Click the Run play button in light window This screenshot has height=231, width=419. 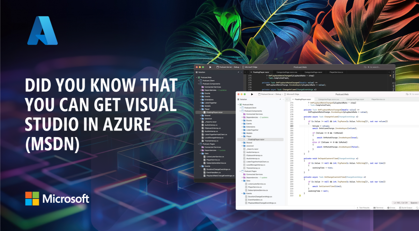point(252,94)
